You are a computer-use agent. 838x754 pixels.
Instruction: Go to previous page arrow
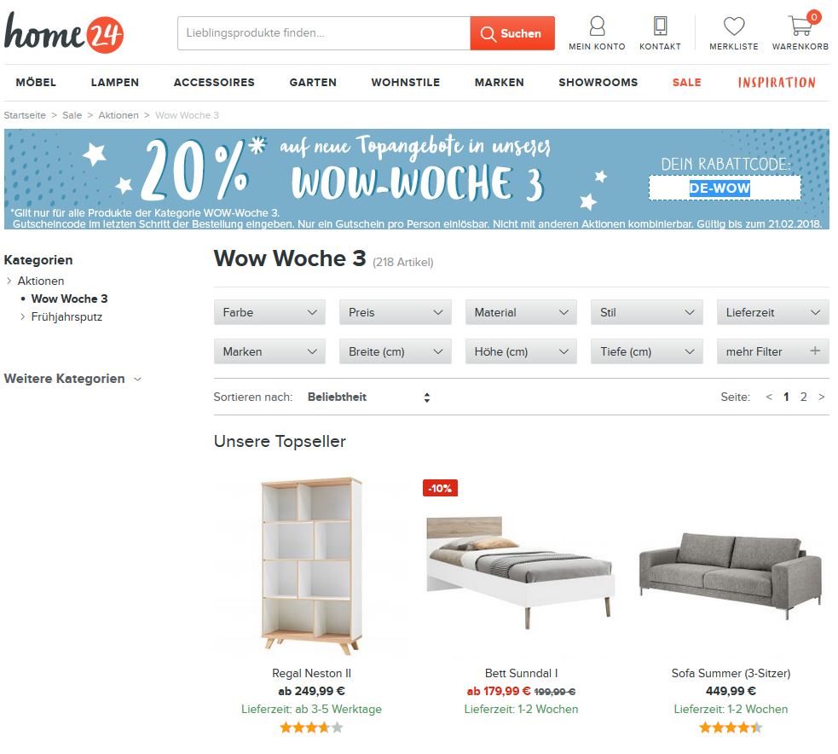[769, 397]
